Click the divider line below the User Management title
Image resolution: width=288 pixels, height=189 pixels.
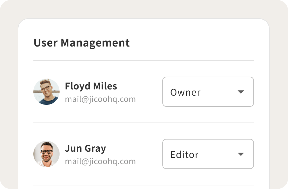(143, 61)
